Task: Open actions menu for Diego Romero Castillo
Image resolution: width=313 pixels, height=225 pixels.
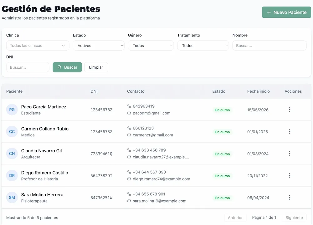Action: (x=290, y=175)
